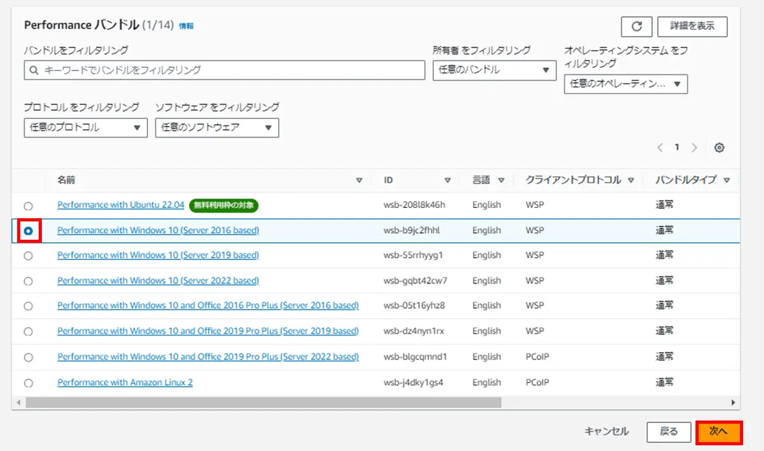Select Windows 10 Server 2019 based radio
Image resolution: width=764 pixels, height=451 pixels.
click(x=28, y=256)
